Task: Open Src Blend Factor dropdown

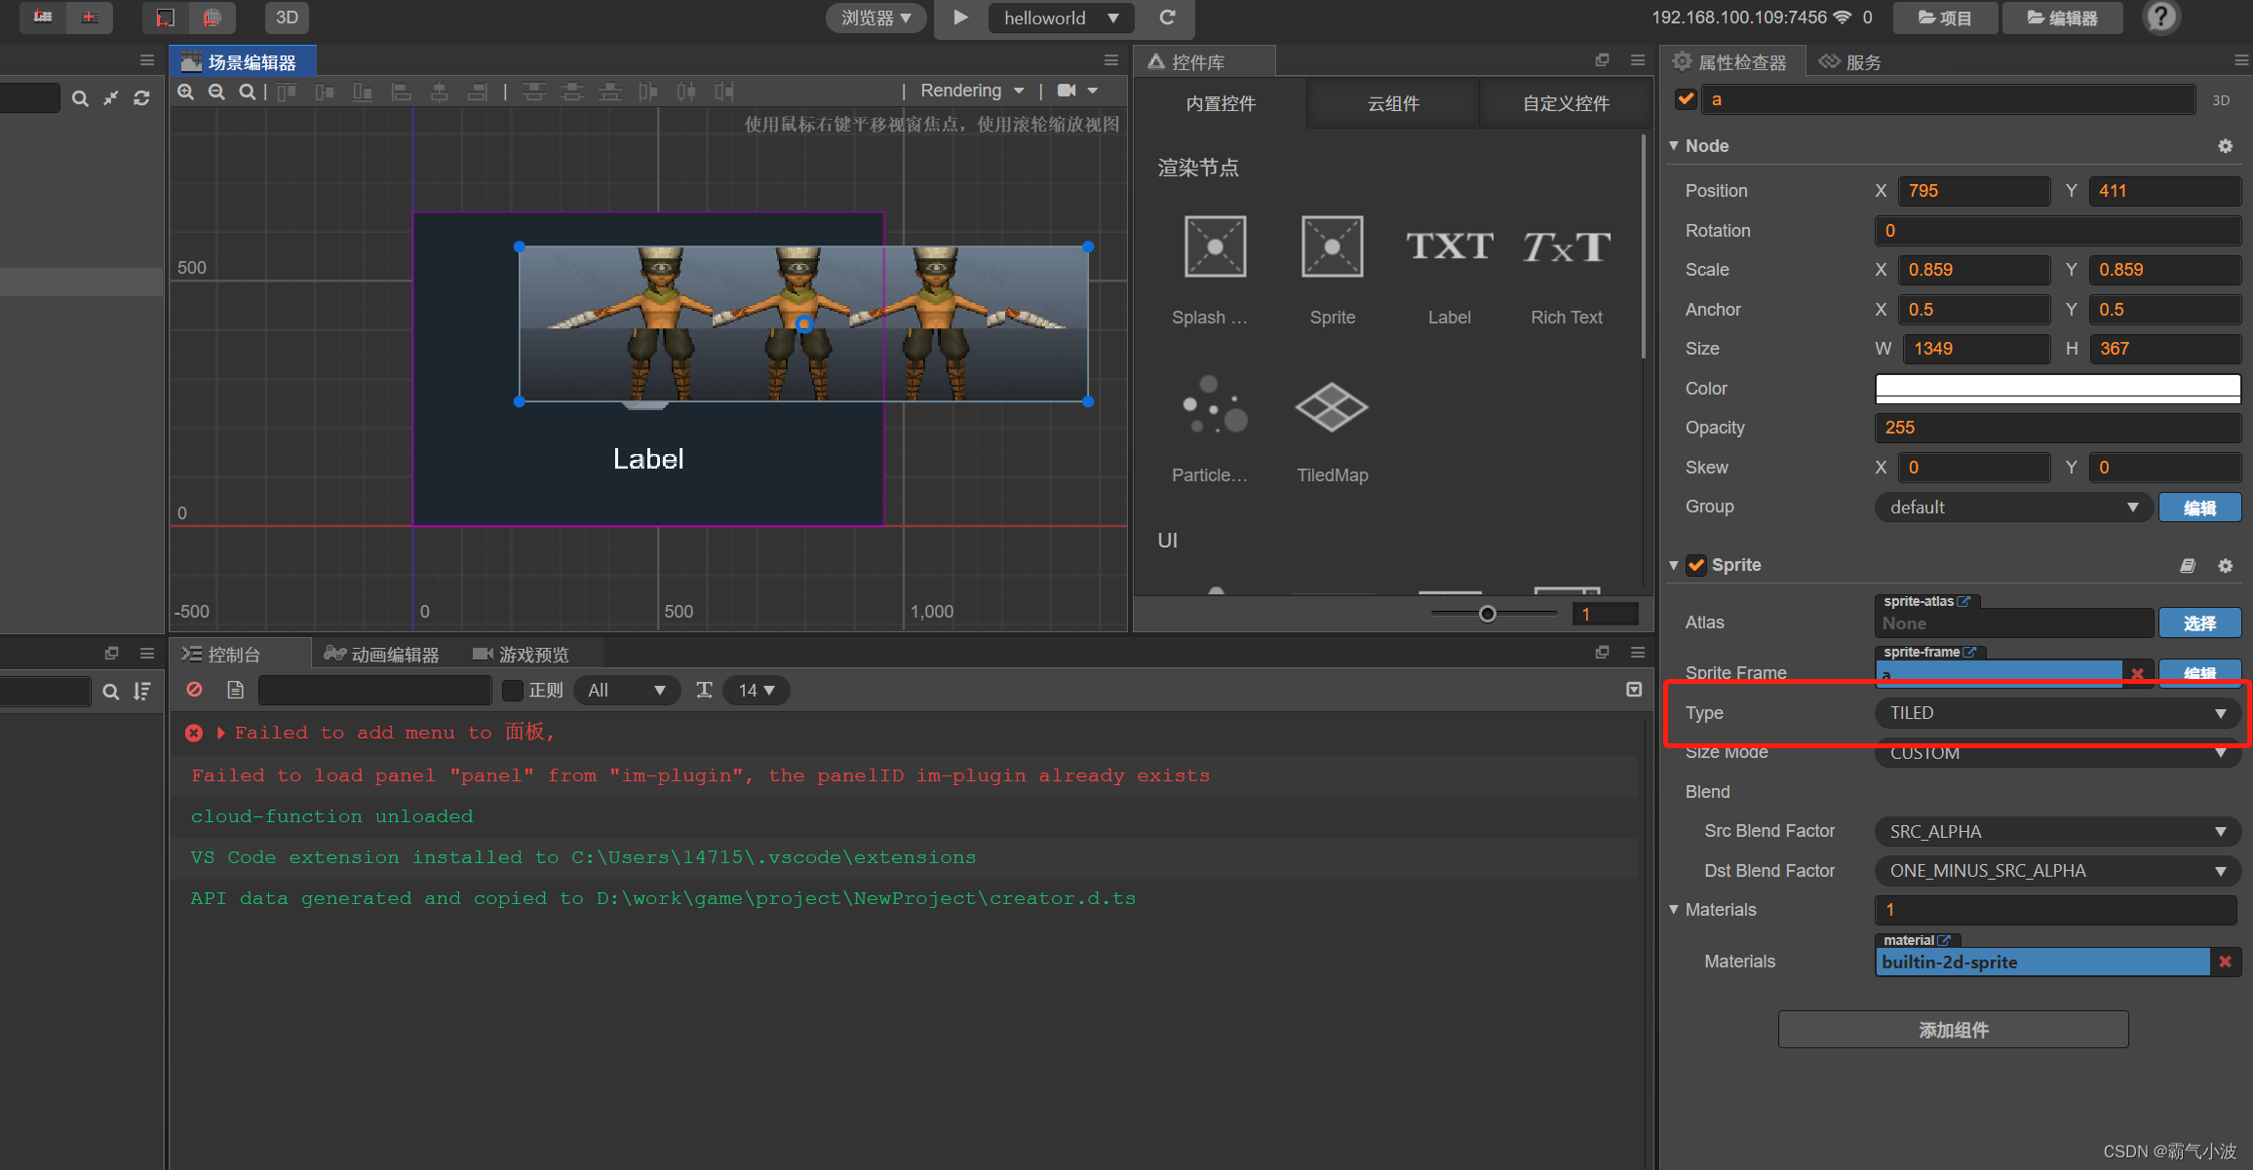Action: click(2057, 832)
